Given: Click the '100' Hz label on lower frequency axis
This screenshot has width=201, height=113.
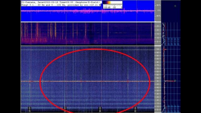Looking at the screenshot, I should [157, 49].
